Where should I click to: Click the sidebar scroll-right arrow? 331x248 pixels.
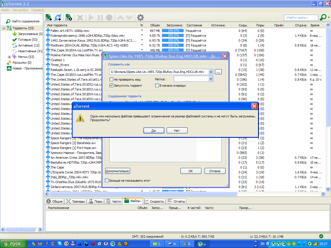[x=40, y=229]
